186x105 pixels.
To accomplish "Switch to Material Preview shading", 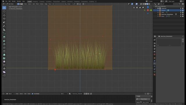I will (x=147, y=4).
